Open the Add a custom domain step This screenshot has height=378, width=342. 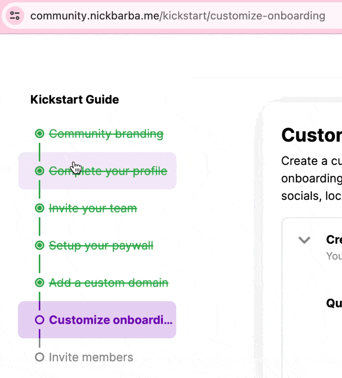(x=109, y=283)
